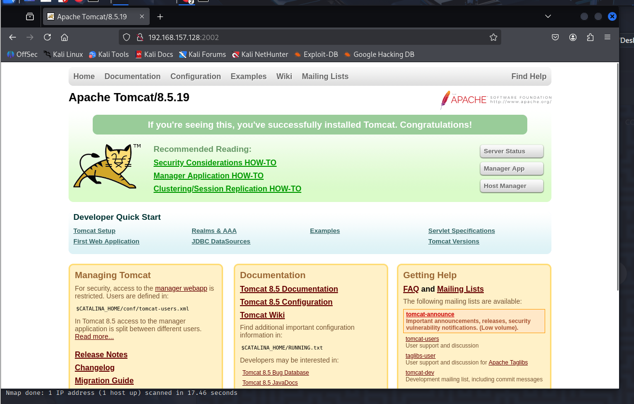Screen dimensions: 634x404
Task: Open Examples link under Developer Quick Start
Action: [325, 230]
